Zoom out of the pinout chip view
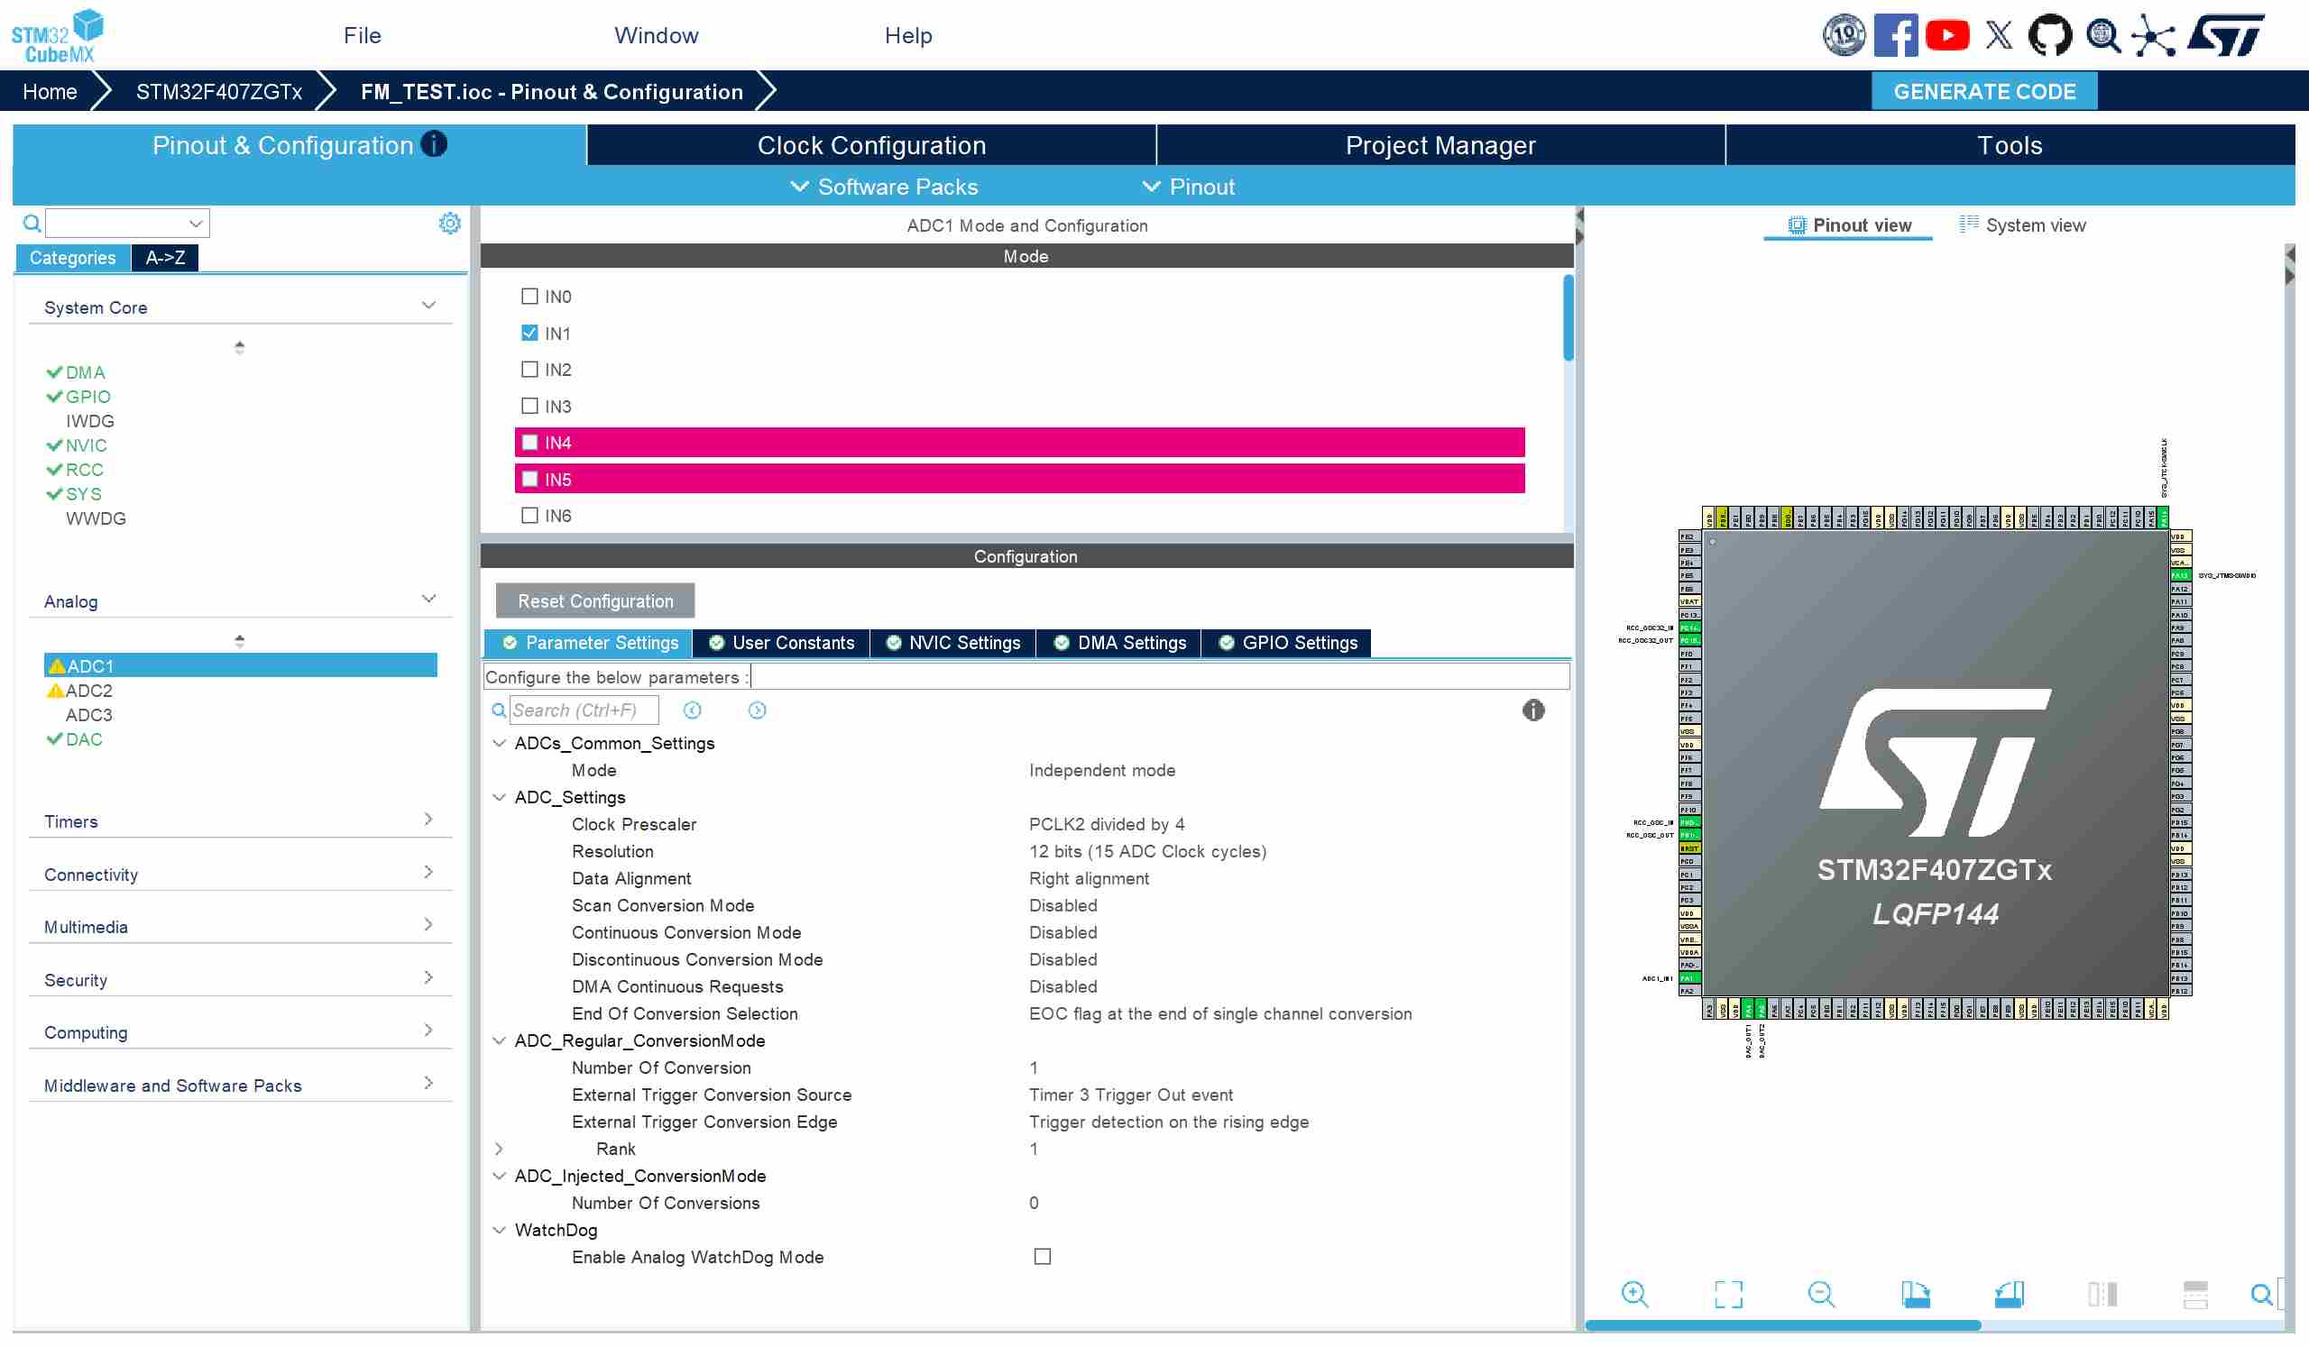Image resolution: width=2309 pixels, height=1347 pixels. tap(1821, 1294)
